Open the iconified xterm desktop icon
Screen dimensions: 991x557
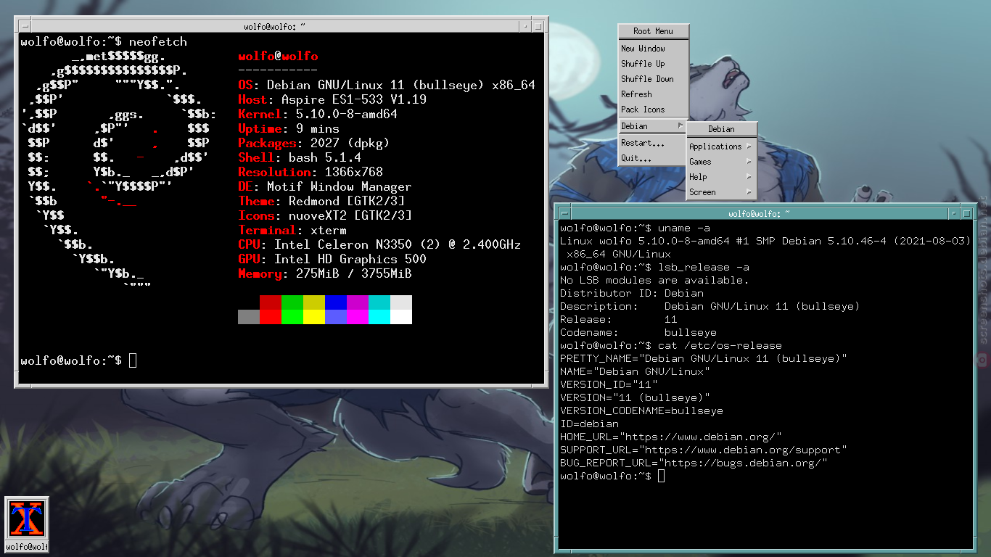coord(27,524)
